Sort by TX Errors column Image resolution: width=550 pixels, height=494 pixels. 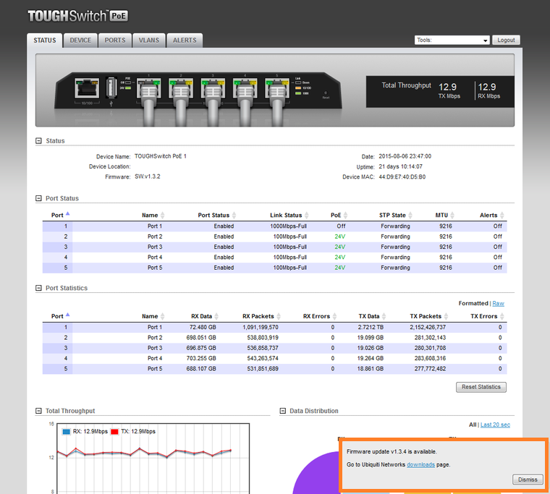pos(487,316)
